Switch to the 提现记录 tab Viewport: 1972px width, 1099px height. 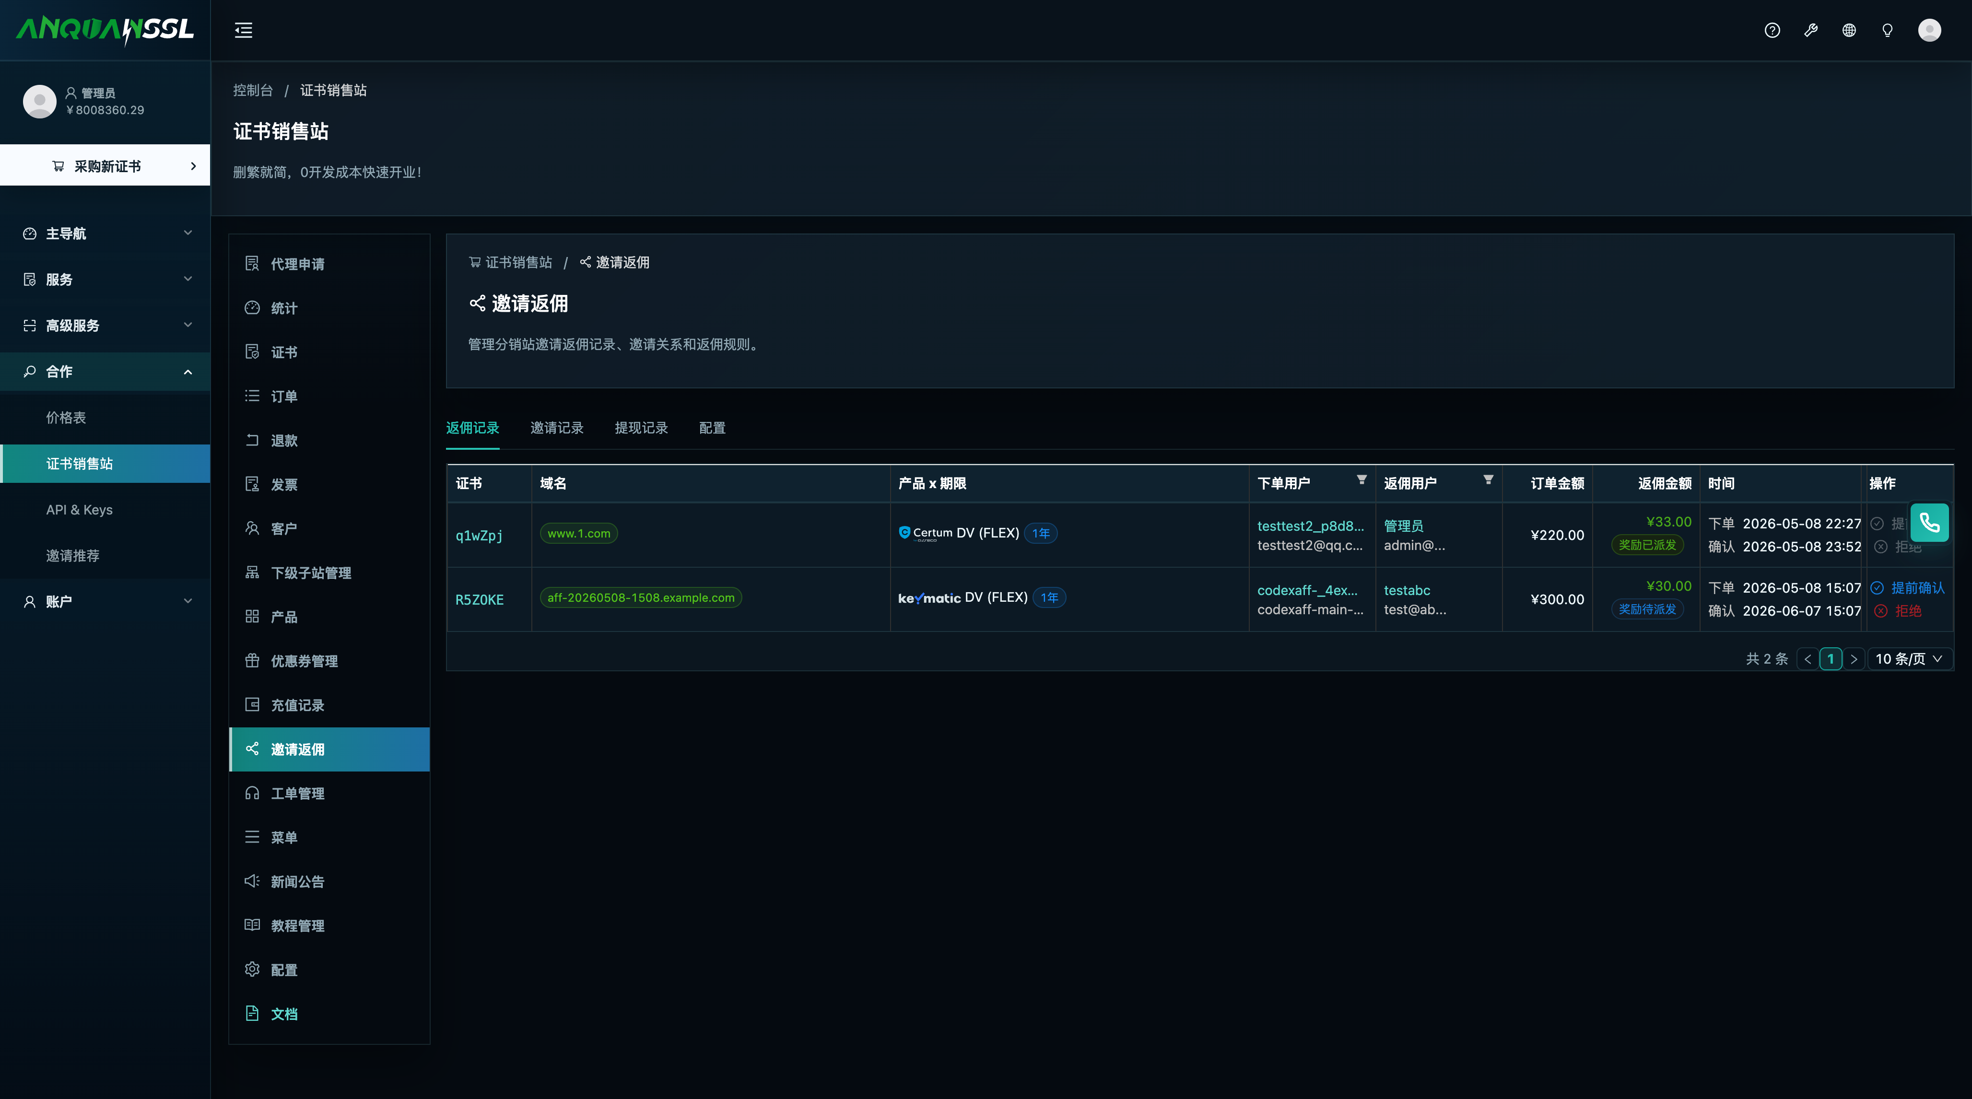coord(641,428)
